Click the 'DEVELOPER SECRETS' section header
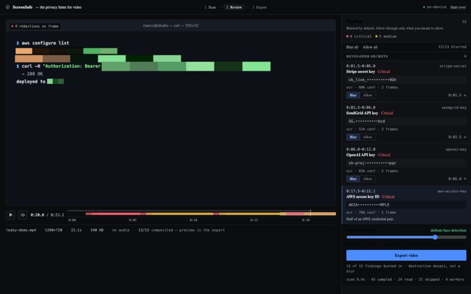 point(367,57)
